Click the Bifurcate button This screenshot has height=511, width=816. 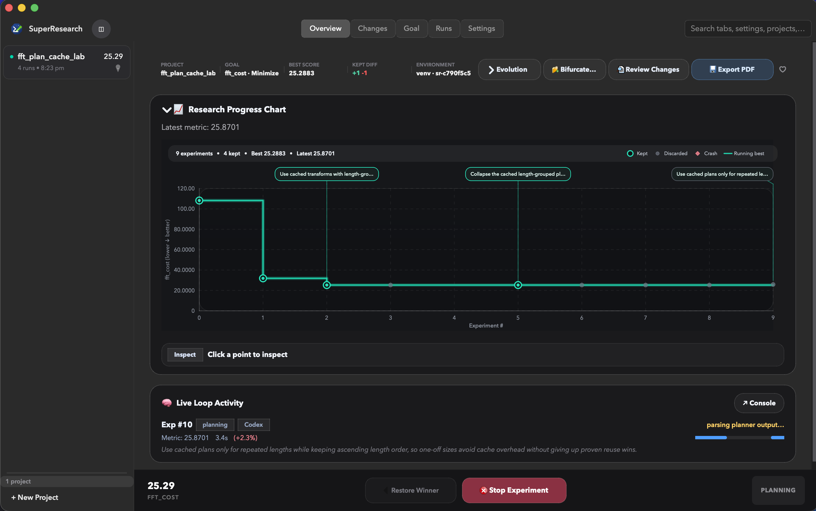tap(574, 69)
